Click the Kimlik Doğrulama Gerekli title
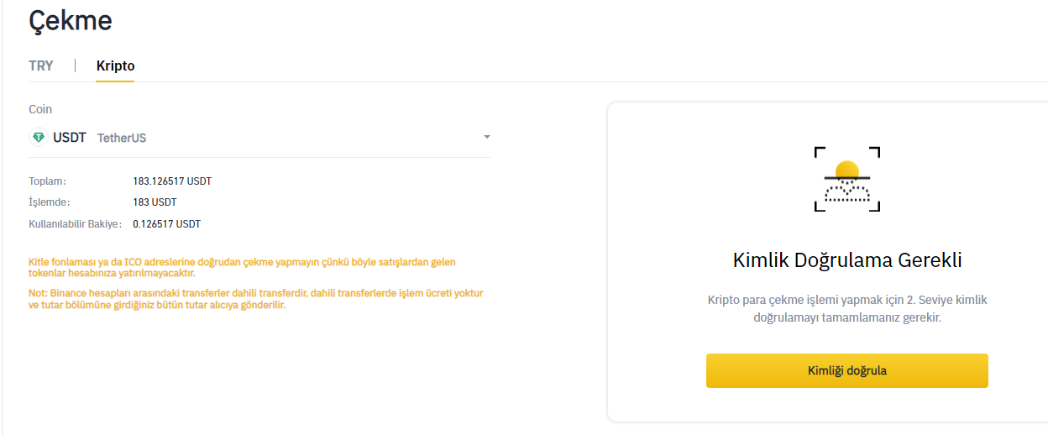This screenshot has width=1048, height=435. tap(847, 260)
